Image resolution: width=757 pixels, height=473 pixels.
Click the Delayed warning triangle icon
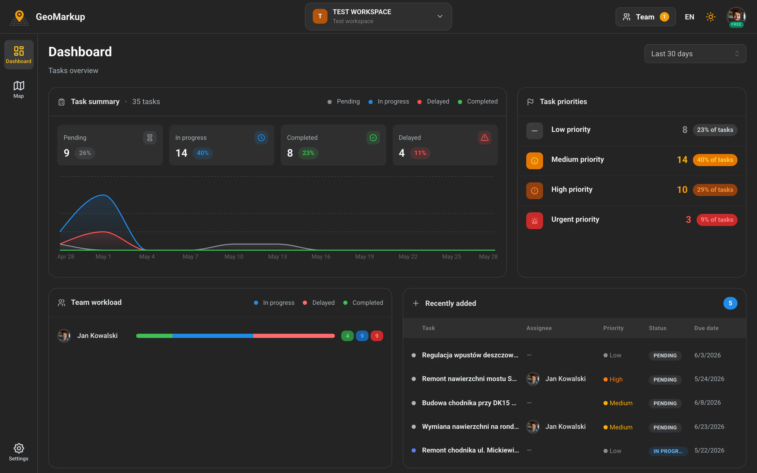coord(484,138)
